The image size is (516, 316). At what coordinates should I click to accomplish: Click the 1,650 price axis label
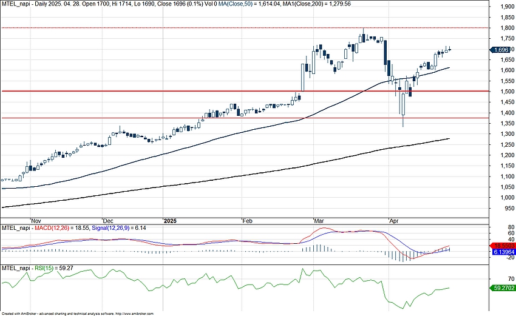(507, 59)
